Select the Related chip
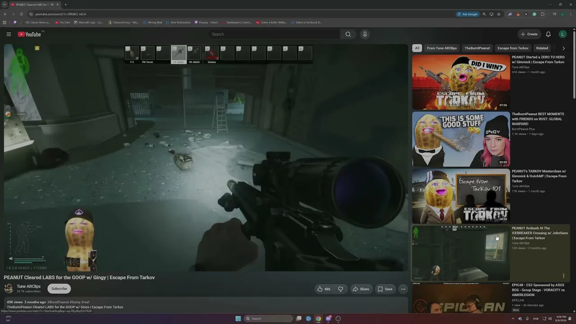This screenshot has width=576, height=324. click(542, 48)
